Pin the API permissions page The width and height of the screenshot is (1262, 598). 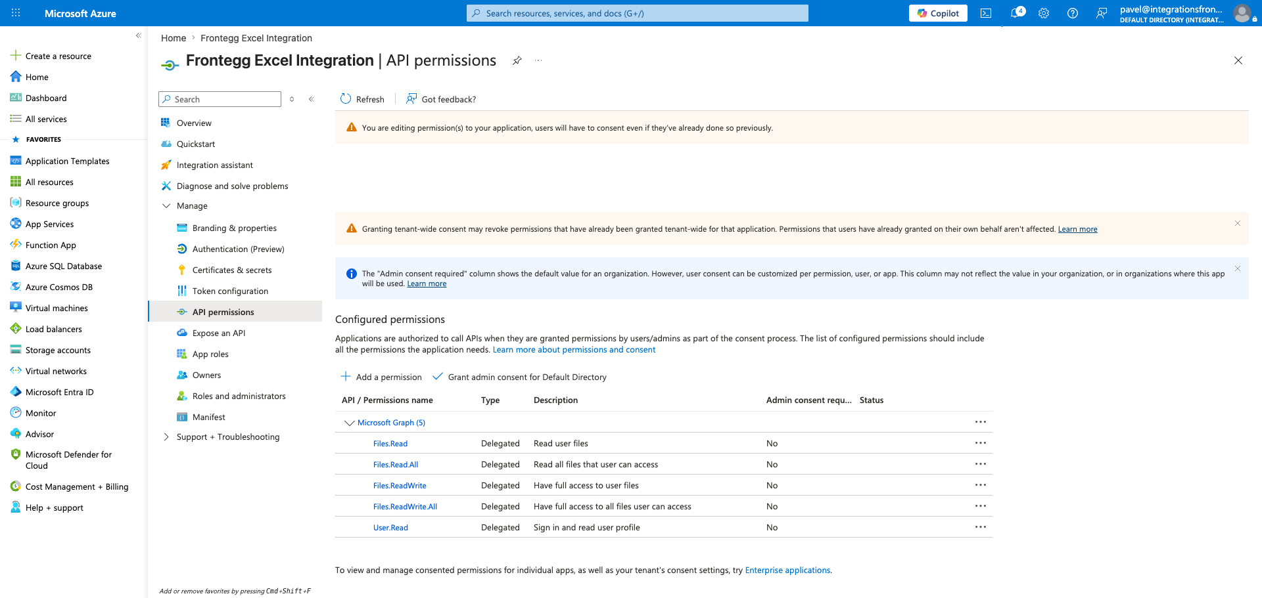pyautogui.click(x=517, y=60)
